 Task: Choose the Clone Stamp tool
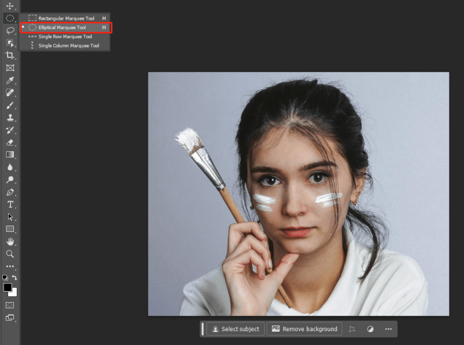pyautogui.click(x=10, y=117)
